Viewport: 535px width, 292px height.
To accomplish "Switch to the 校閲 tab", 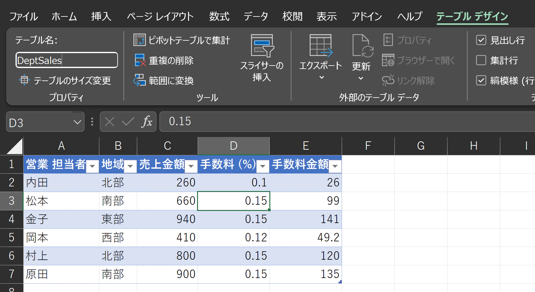I will coord(292,16).
